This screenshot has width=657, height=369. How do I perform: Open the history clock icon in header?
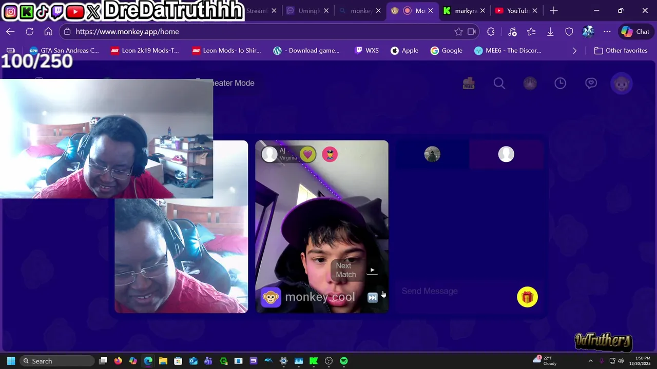[x=560, y=83]
